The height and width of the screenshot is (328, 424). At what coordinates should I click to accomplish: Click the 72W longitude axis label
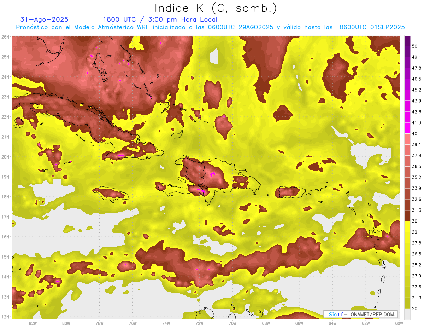pos(199,323)
